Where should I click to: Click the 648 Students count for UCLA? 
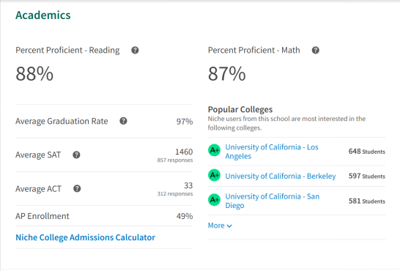(x=367, y=152)
